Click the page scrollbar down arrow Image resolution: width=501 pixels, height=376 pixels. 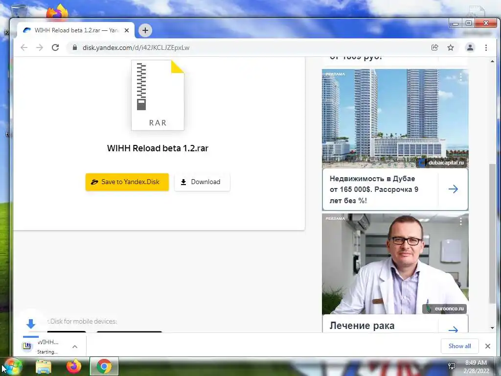click(492, 328)
